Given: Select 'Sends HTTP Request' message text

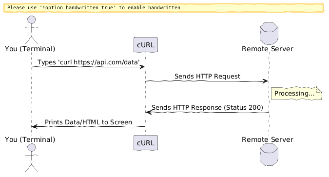Looking at the screenshot, I should (207, 76).
